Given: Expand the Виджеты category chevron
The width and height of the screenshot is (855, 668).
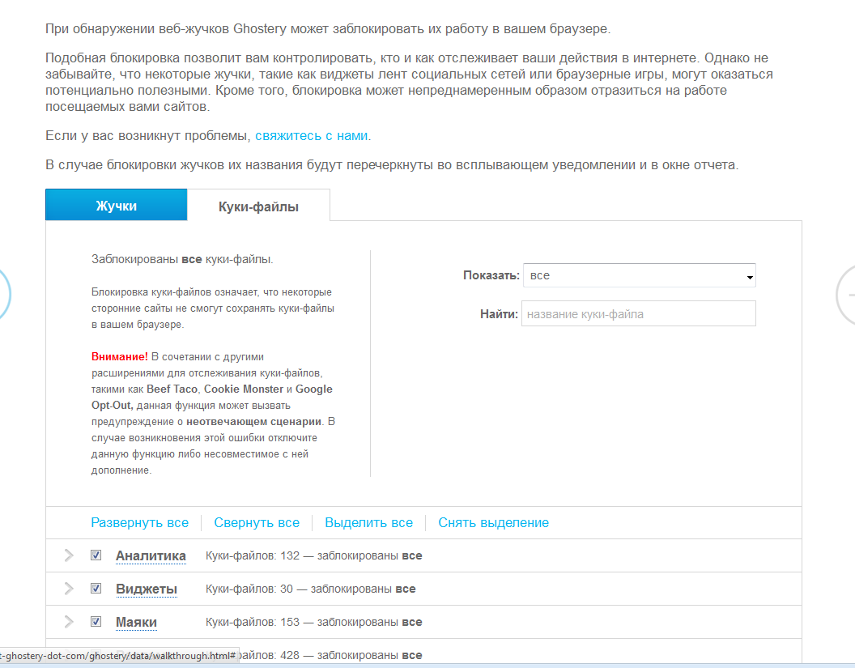Looking at the screenshot, I should point(69,589).
